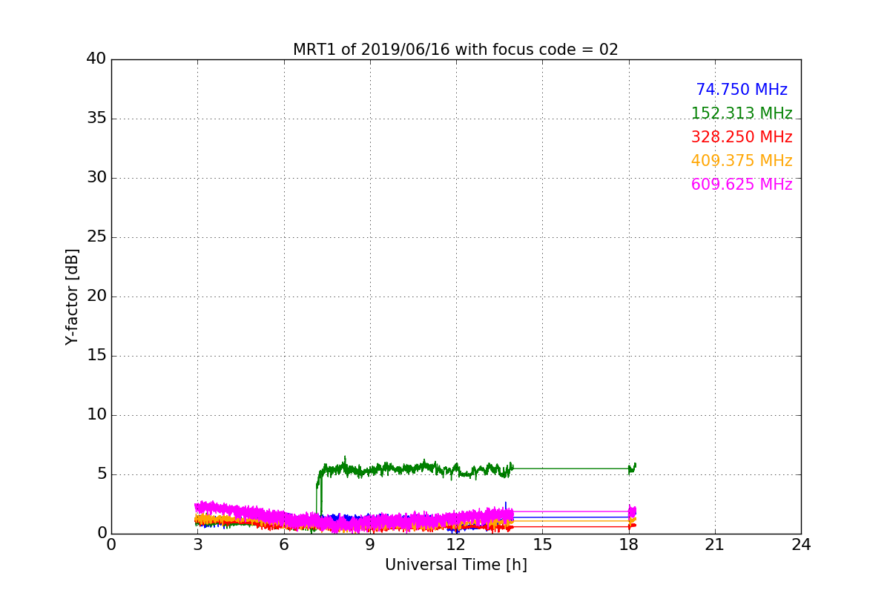
Task: Click the 'Universal Time [h]' axis label
Action: pos(456,565)
